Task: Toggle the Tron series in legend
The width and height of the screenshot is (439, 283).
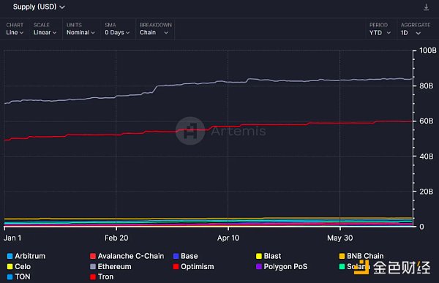Action: click(102, 277)
